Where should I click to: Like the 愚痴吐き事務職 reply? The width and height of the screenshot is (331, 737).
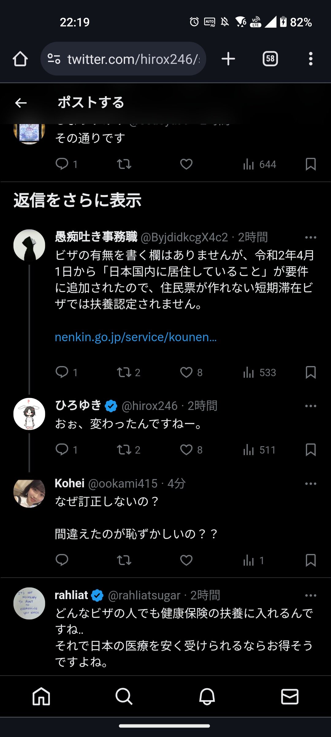(186, 372)
